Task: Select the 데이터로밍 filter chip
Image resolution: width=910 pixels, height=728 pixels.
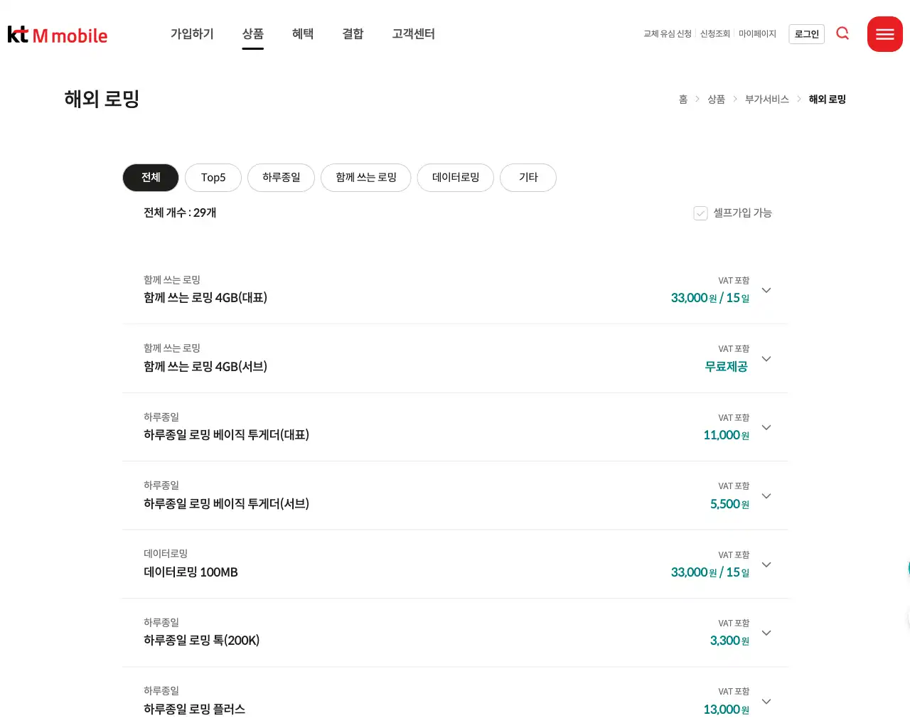Action: click(455, 178)
